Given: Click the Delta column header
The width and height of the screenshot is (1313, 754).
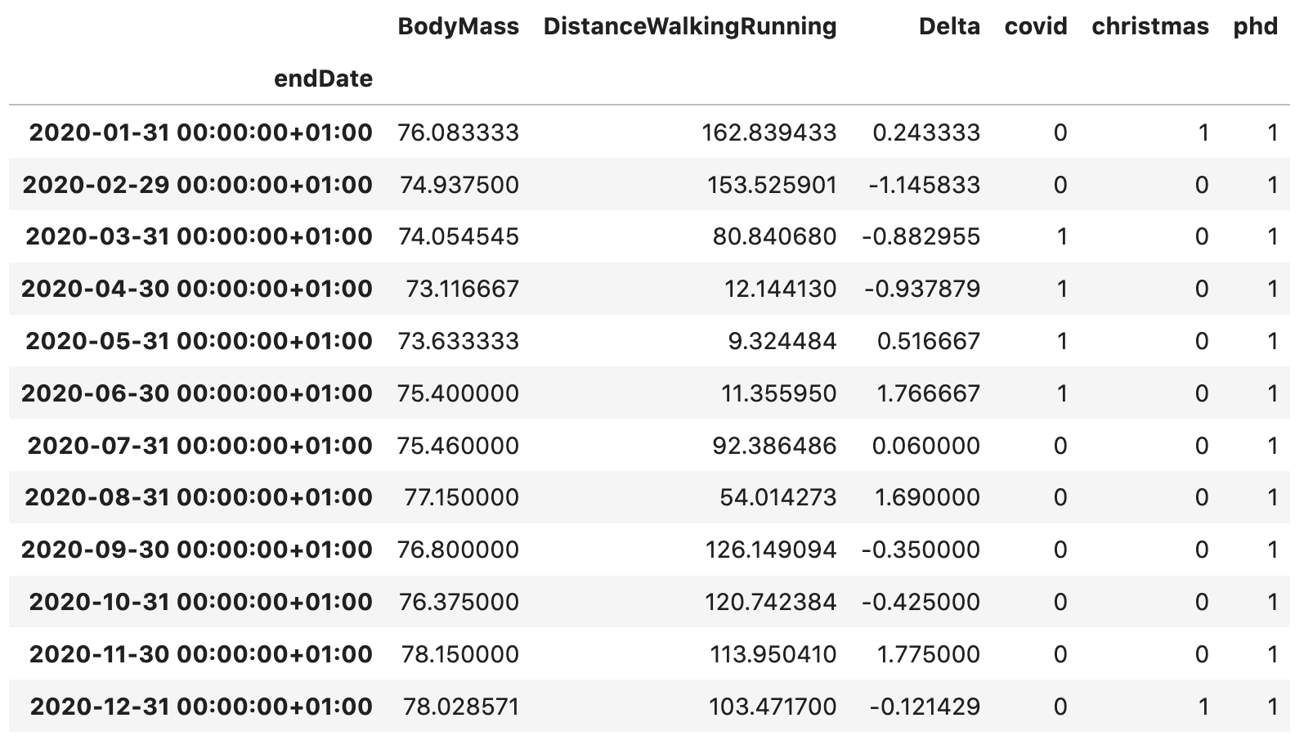Looking at the screenshot, I should click(949, 27).
